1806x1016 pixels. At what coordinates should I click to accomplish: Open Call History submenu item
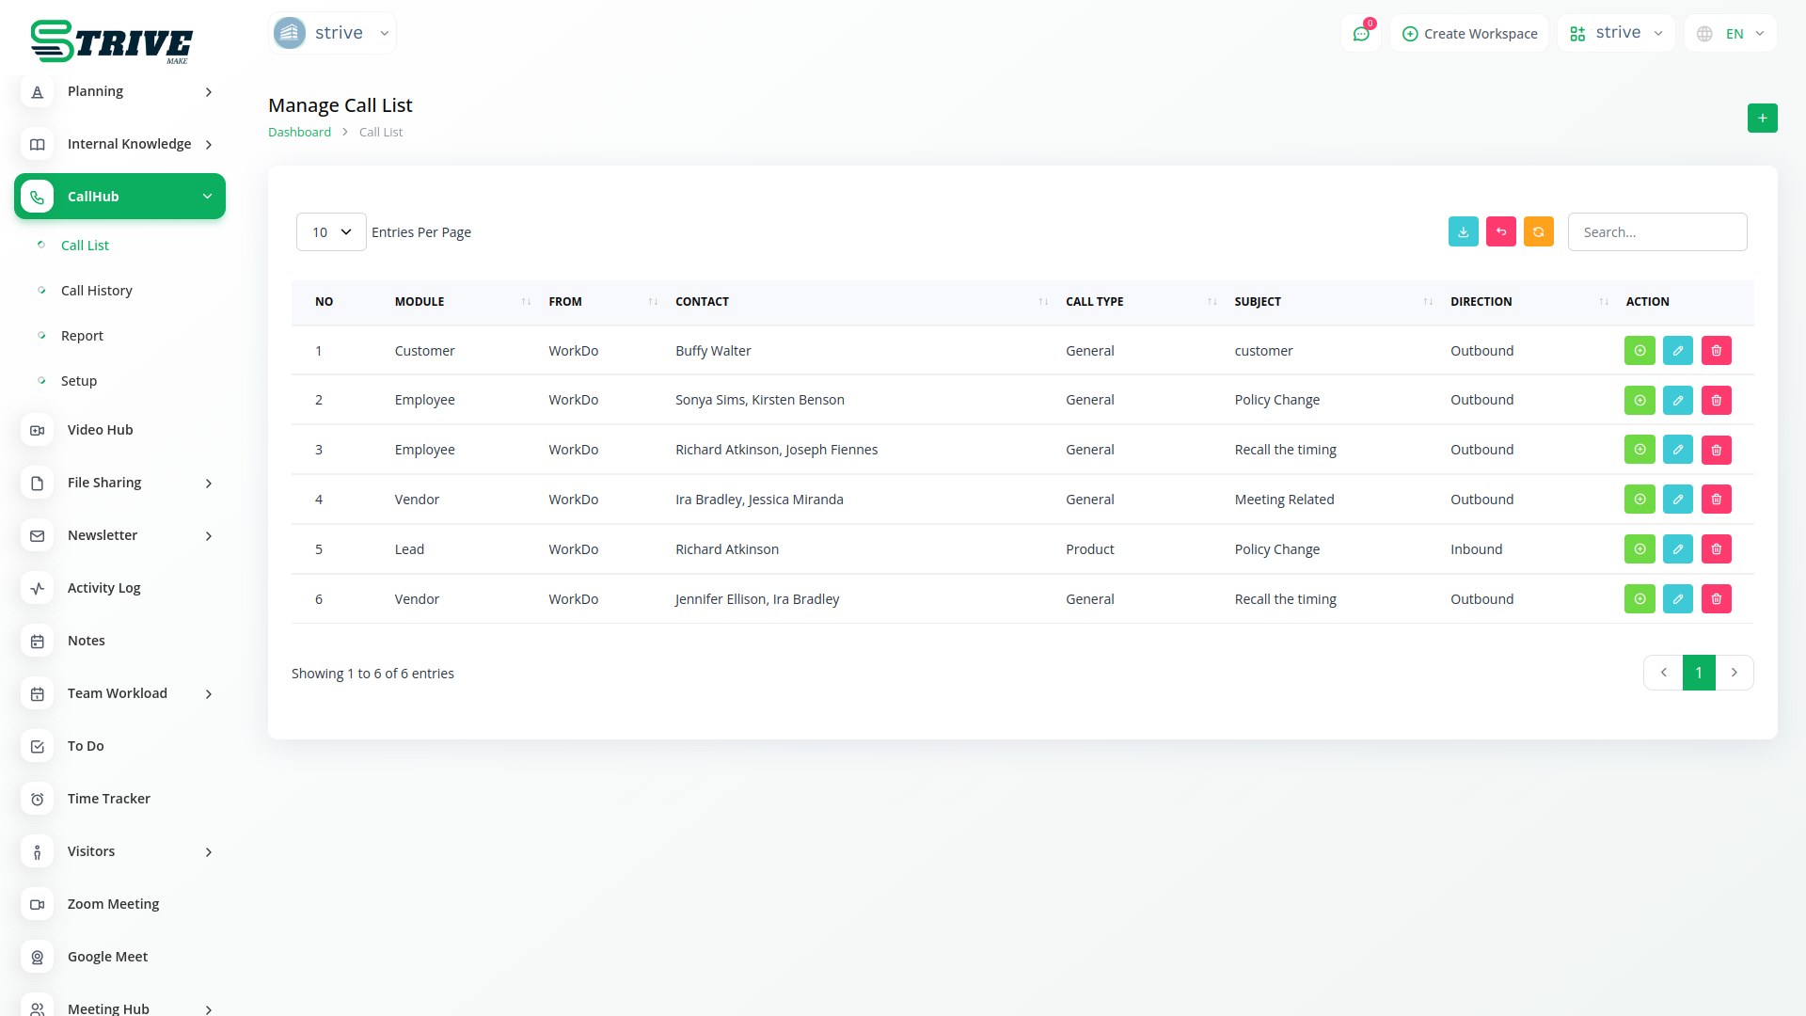(96, 291)
